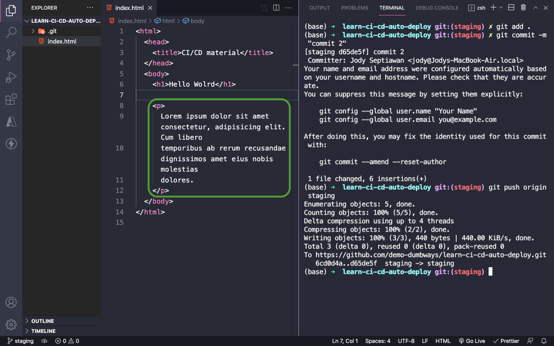Open the Run and Debug view

pos(11,77)
